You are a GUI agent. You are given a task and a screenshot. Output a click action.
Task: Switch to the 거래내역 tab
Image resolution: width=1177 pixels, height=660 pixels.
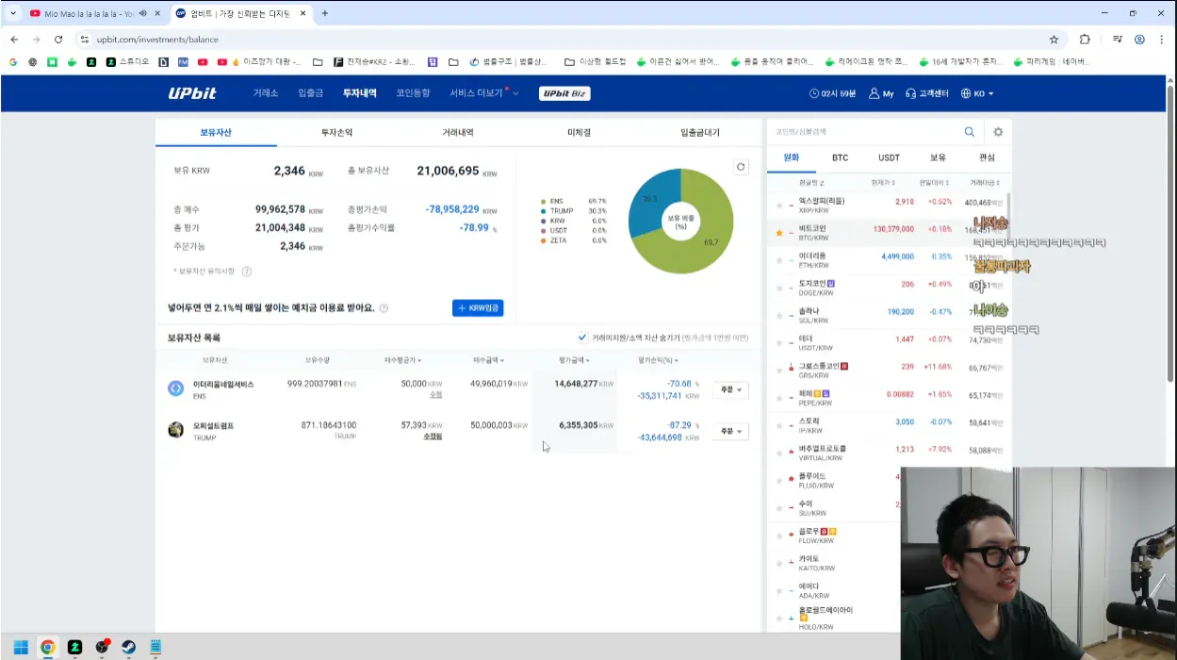coord(458,133)
